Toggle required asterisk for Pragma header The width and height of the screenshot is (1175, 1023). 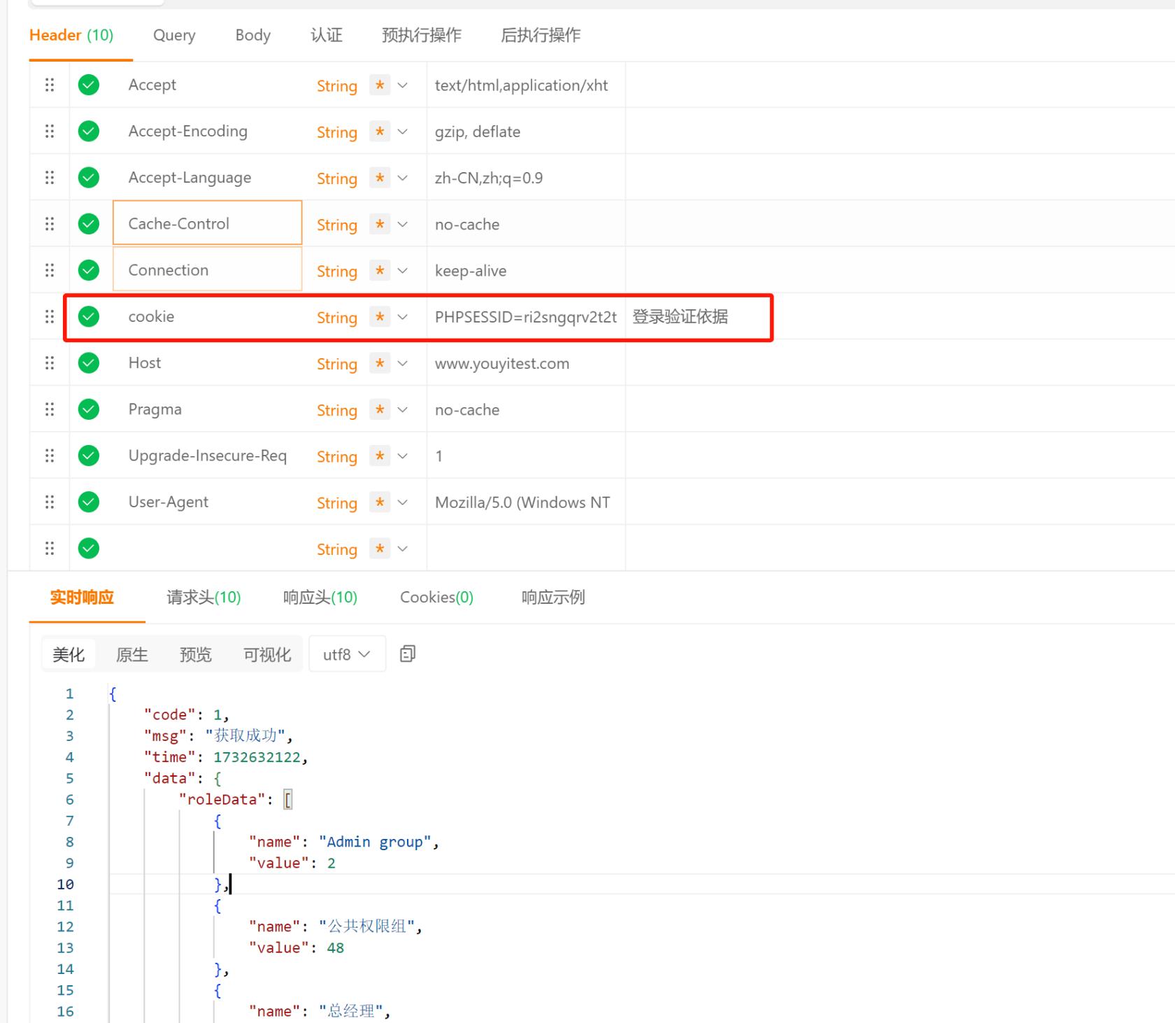pos(380,409)
